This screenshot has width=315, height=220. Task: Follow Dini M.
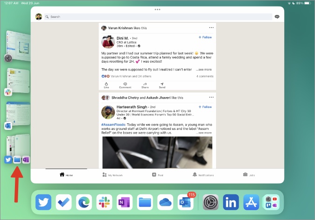tap(205, 37)
